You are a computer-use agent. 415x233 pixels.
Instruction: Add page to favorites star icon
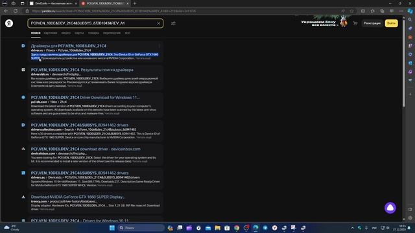pos(351,11)
